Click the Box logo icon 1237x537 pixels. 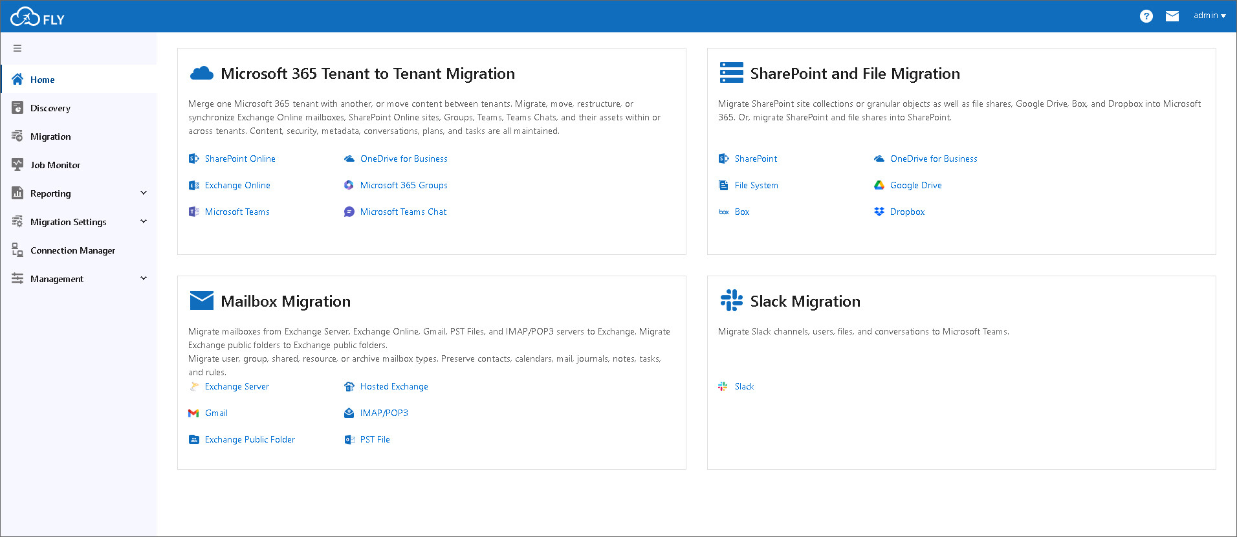724,212
